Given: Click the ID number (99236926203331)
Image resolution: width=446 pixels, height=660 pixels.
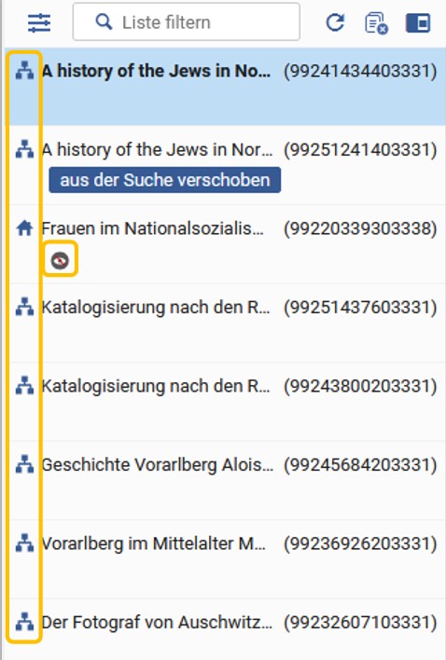Looking at the screenshot, I should (360, 543).
